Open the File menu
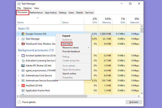 click(19, 8)
